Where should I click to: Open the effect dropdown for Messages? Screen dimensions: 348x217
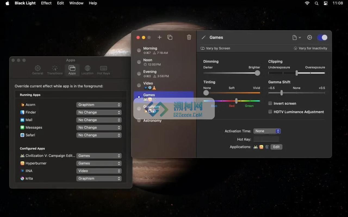[99, 127]
